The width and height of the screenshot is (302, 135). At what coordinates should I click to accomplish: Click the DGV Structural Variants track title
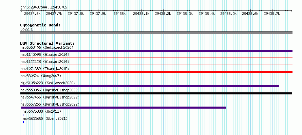pyautogui.click(x=48, y=43)
